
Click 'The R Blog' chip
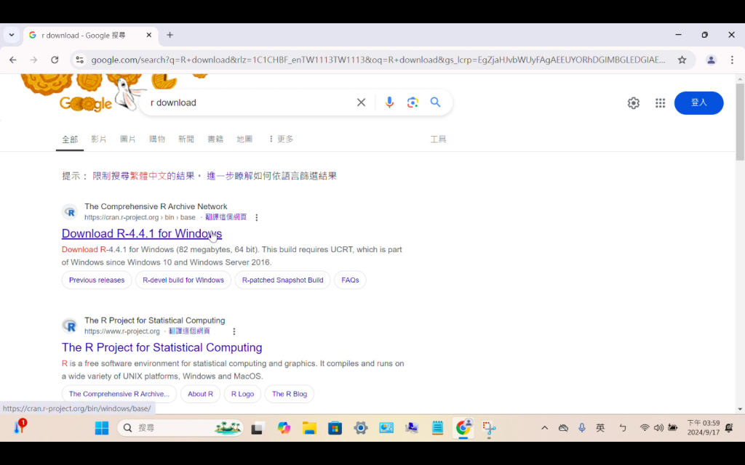(290, 394)
